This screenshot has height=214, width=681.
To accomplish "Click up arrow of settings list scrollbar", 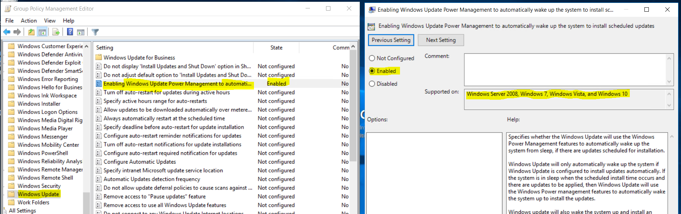I will click(x=353, y=46).
